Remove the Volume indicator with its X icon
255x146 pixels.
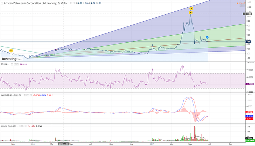26,126
